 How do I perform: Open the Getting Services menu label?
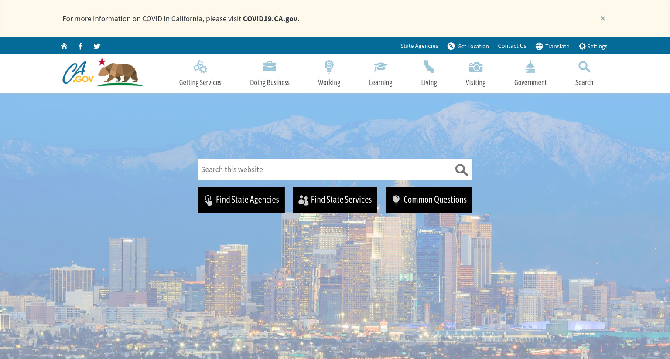tap(200, 82)
